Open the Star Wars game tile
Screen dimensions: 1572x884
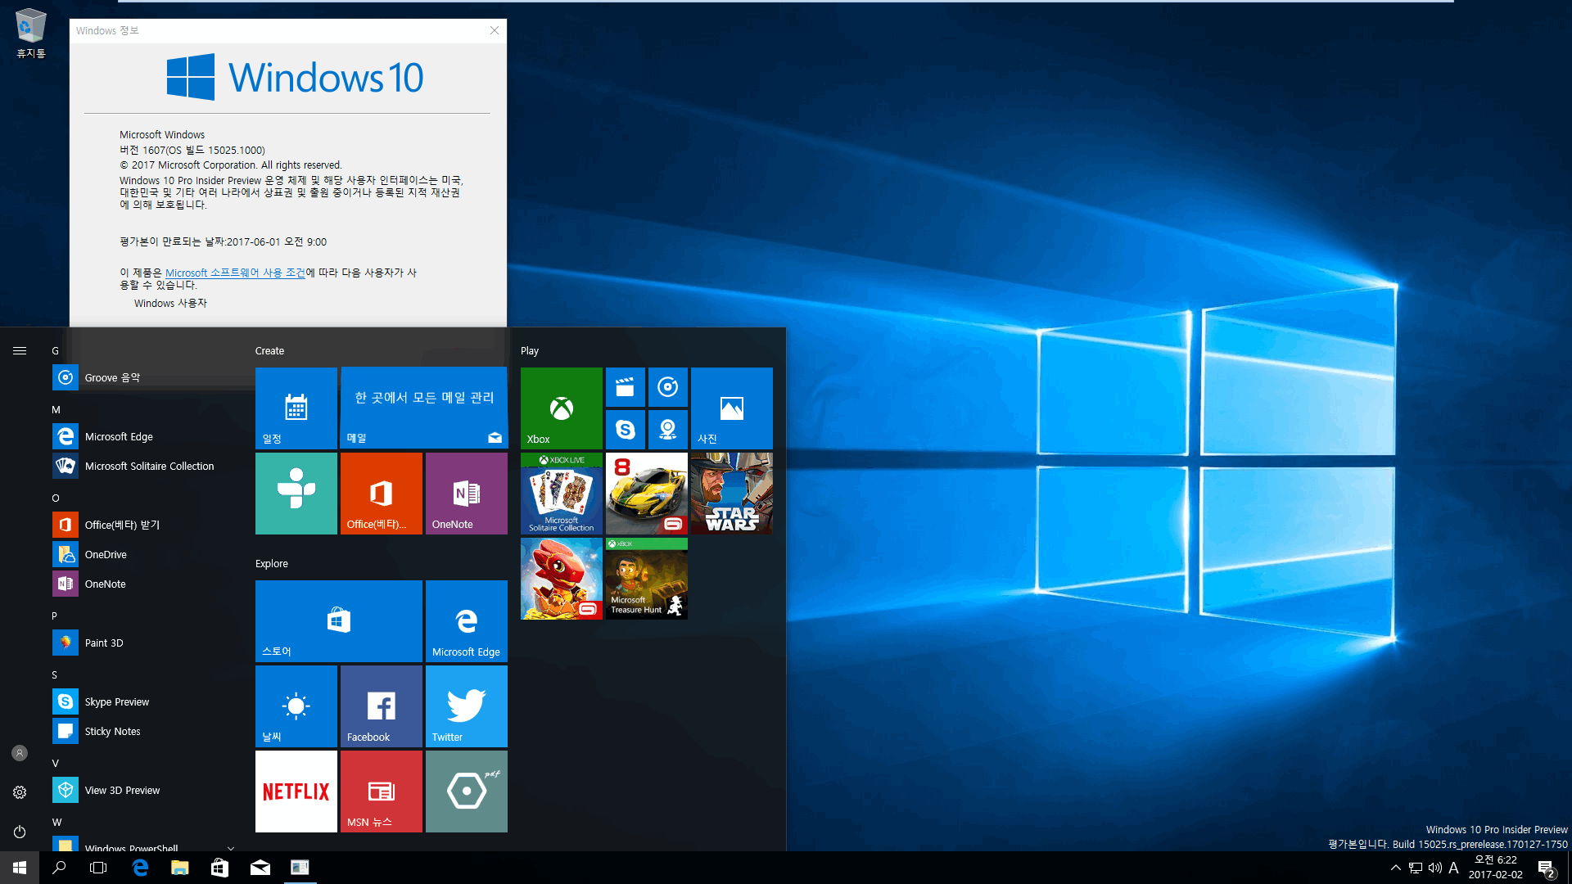point(732,494)
